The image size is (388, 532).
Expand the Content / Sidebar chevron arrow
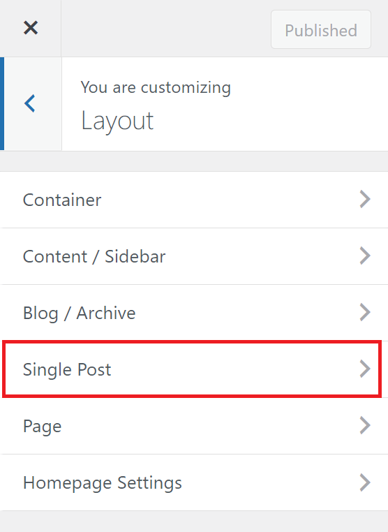point(365,256)
